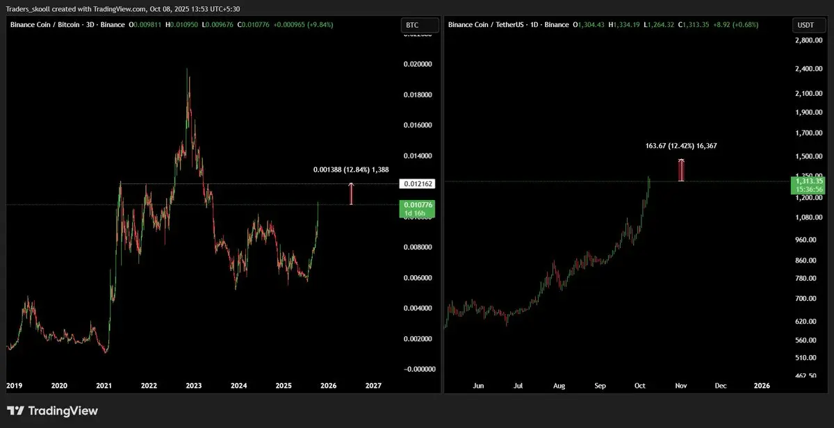834x428 pixels.
Task: Click the 2022 label on time axis
Action: (x=149, y=385)
